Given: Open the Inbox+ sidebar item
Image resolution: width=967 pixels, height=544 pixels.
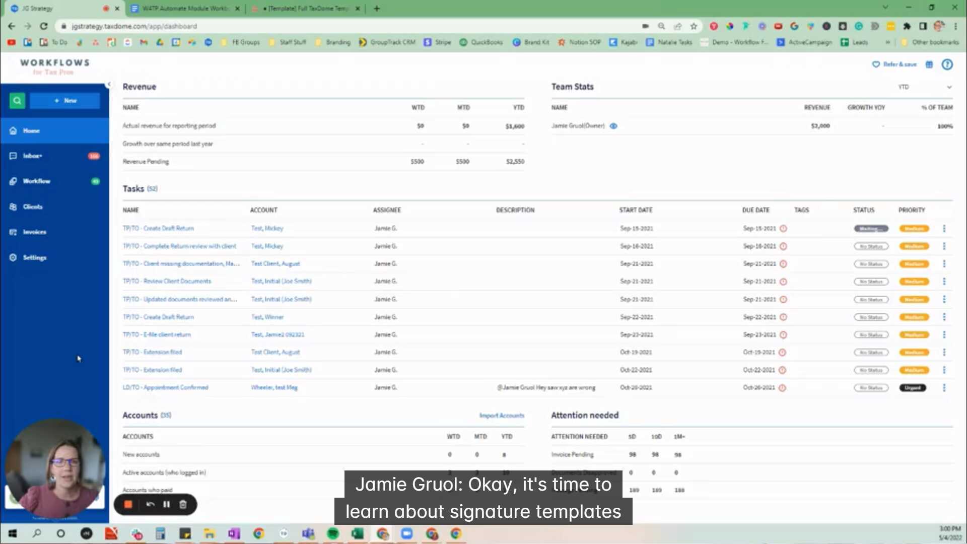Looking at the screenshot, I should tap(32, 156).
